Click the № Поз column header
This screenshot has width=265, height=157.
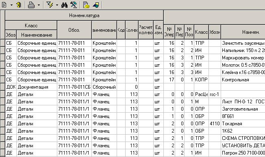click(189, 32)
